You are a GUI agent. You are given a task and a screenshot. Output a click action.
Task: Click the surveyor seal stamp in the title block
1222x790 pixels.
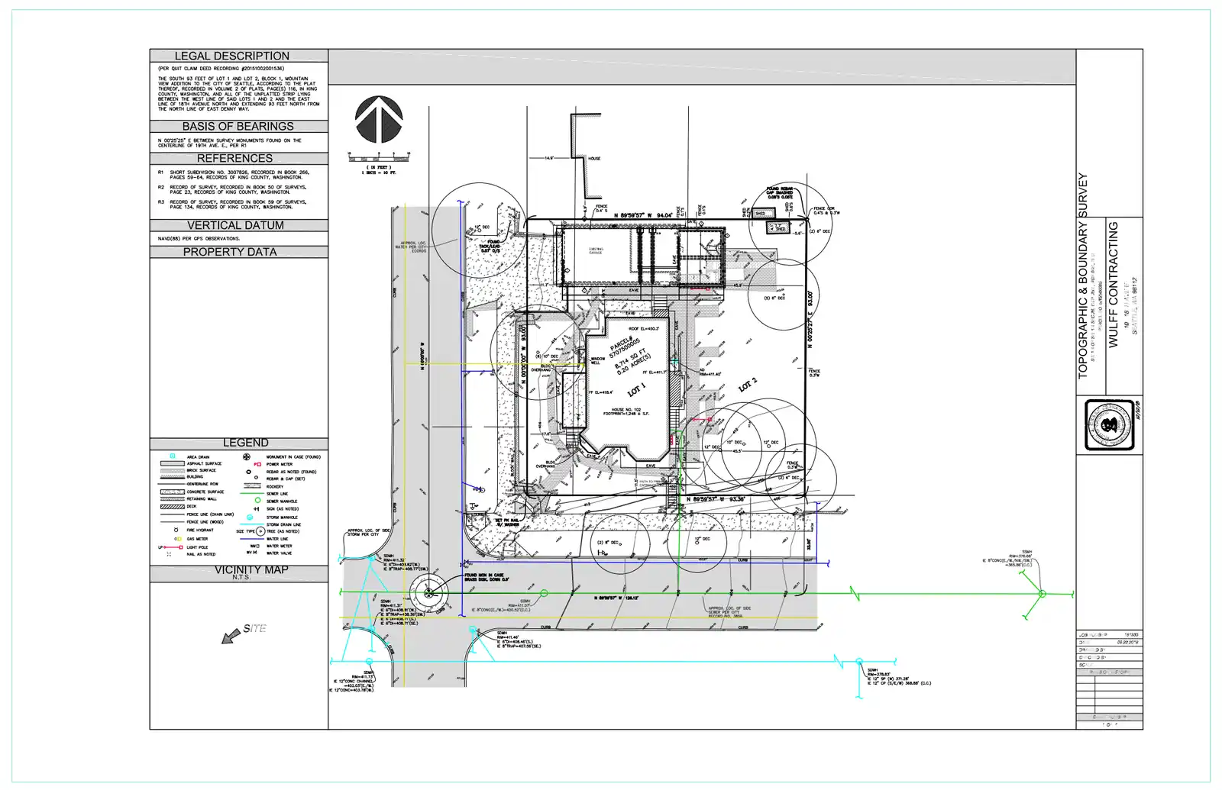(x=1110, y=425)
